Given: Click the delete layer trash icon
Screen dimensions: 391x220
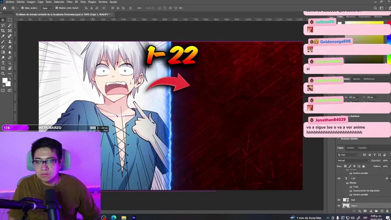Looking at the screenshot, I should coord(387,211).
